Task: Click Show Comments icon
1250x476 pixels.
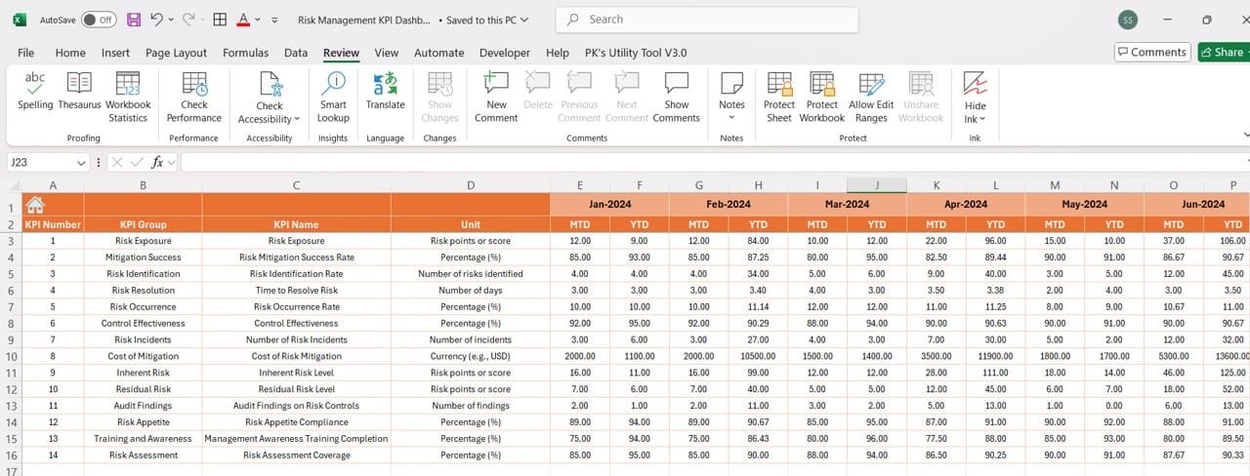Action: tap(677, 83)
